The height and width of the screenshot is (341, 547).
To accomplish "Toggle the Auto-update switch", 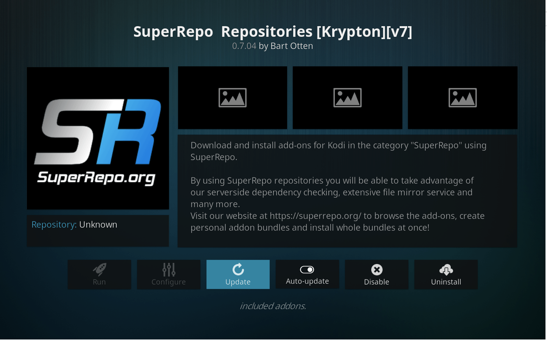I will click(x=307, y=269).
